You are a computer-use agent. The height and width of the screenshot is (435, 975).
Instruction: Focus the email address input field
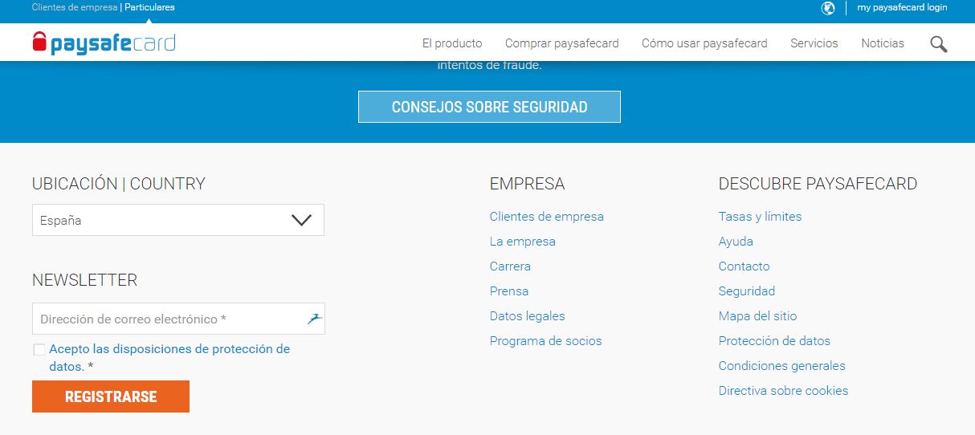point(178,319)
